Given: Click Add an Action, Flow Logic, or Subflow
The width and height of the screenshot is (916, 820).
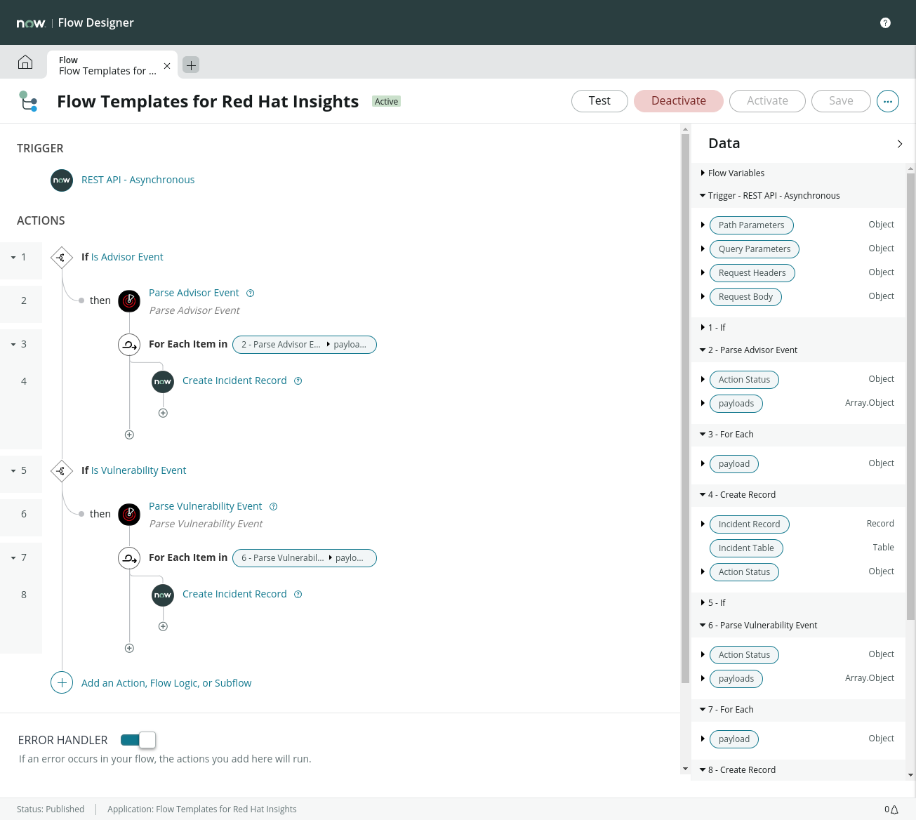Looking at the screenshot, I should click(x=166, y=683).
